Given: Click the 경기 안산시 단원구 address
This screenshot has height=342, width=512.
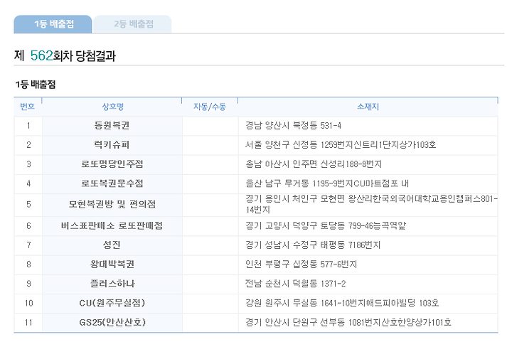Looking at the screenshot, I should click(348, 322).
